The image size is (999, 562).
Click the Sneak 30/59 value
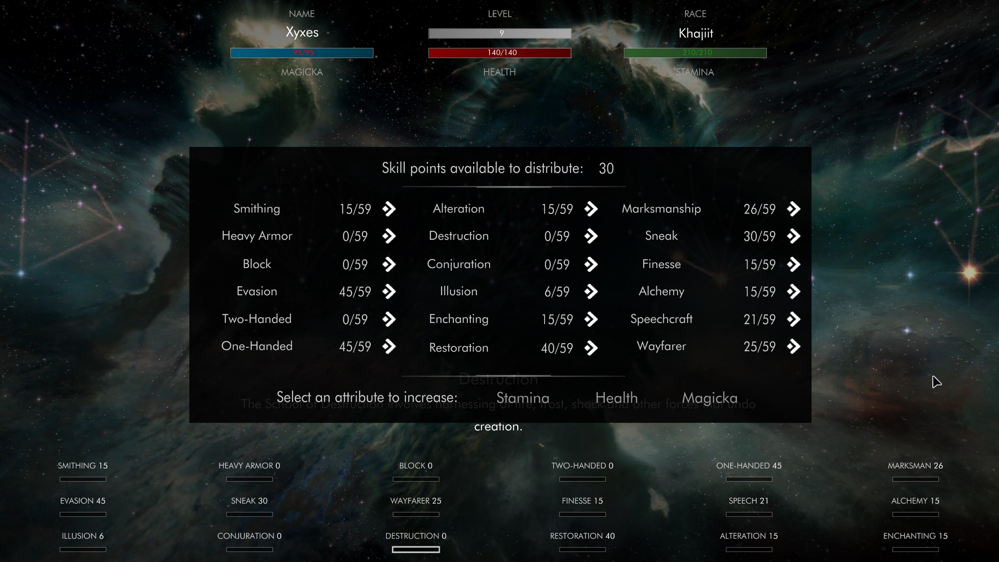(x=759, y=236)
